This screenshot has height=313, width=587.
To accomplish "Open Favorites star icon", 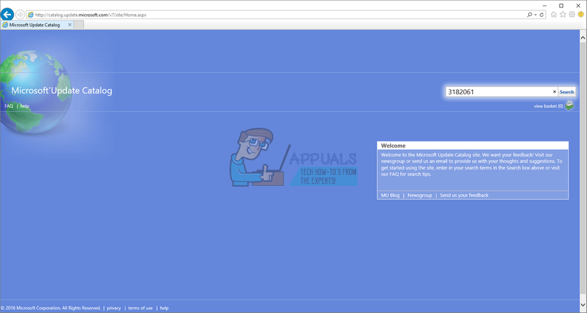I will click(x=562, y=14).
